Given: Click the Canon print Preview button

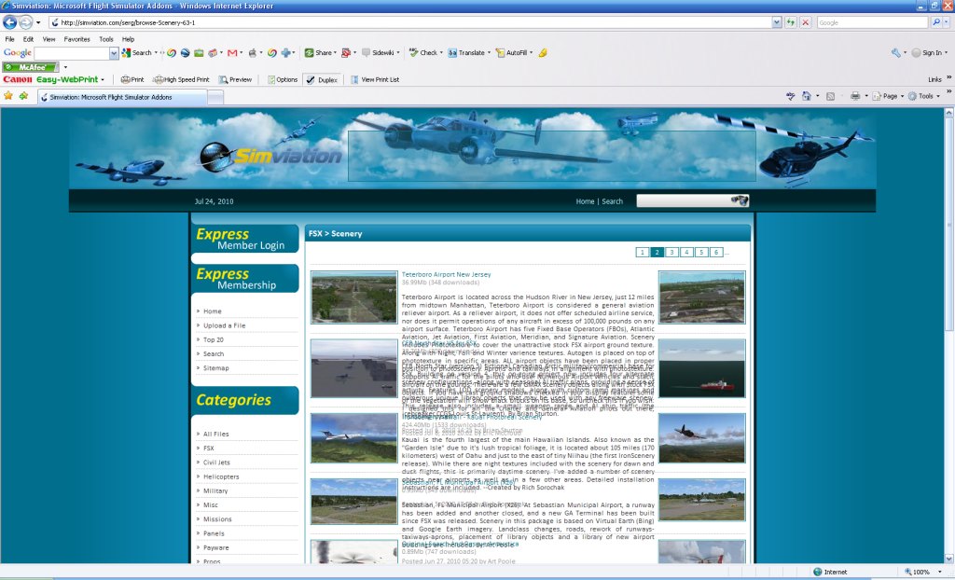Looking at the screenshot, I should (x=235, y=80).
